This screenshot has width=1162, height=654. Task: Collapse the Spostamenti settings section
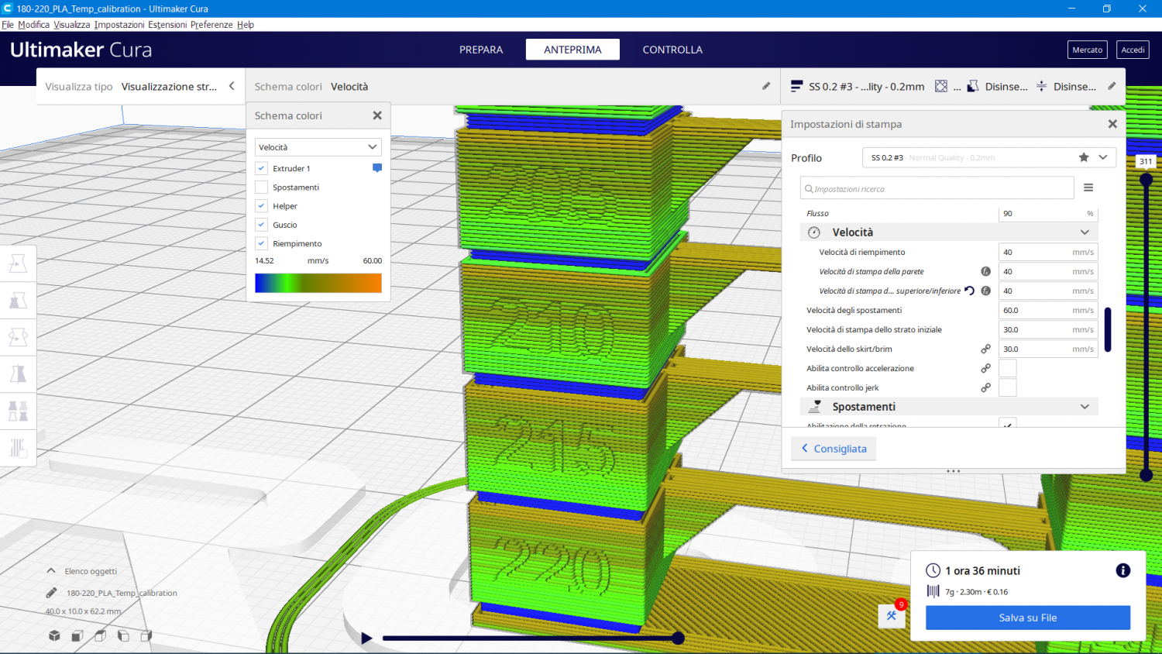949,407
